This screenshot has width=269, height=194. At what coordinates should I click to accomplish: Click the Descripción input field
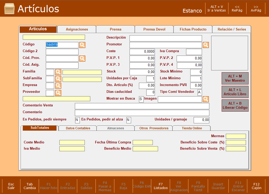coord(166,38)
